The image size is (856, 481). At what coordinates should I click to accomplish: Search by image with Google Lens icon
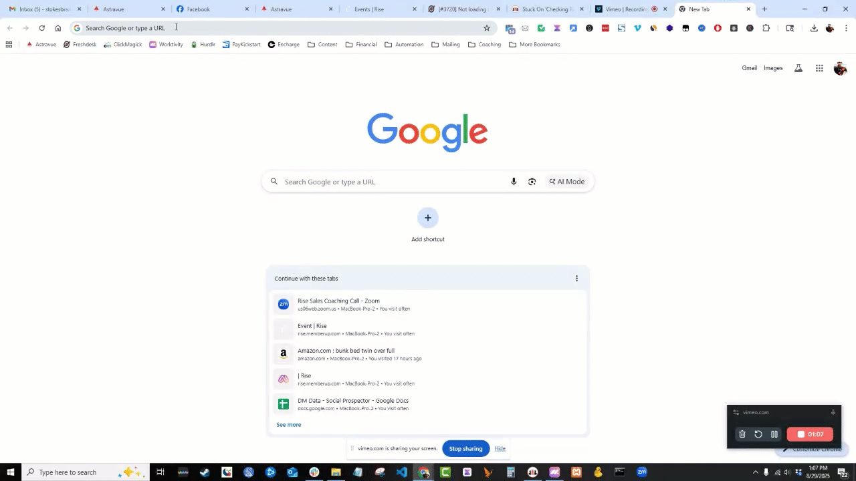click(532, 182)
